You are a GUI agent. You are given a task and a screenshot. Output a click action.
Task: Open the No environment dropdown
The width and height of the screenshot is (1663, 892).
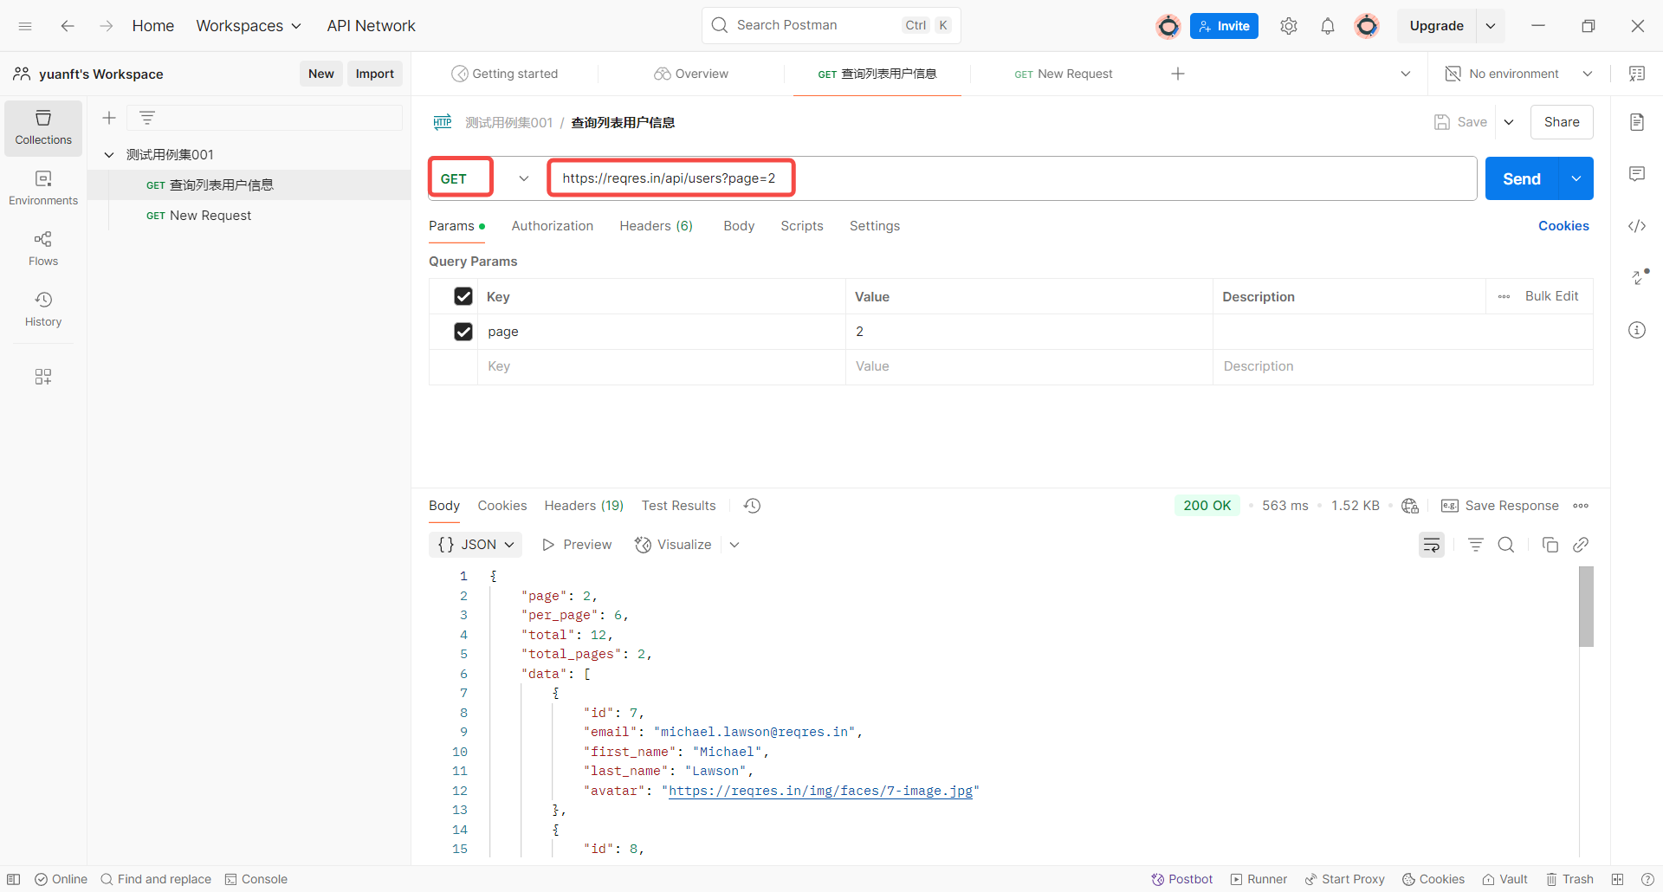click(1519, 74)
